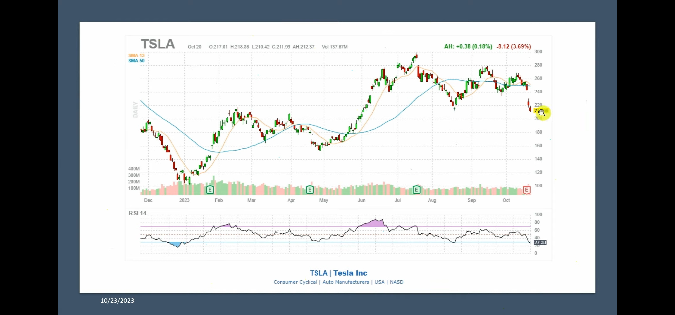The height and width of the screenshot is (315, 675).
Task: Click the 100M volume axis label
Action: click(134, 188)
